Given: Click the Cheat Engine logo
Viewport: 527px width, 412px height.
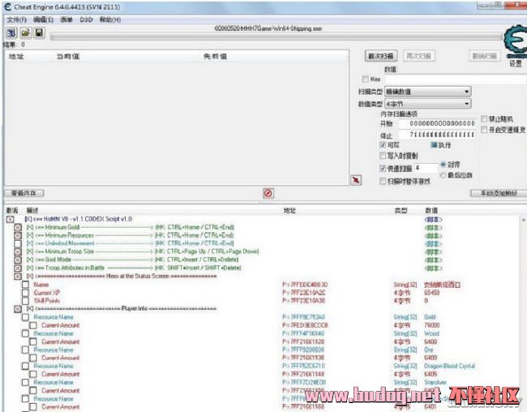Looking at the screenshot, I should (515, 41).
